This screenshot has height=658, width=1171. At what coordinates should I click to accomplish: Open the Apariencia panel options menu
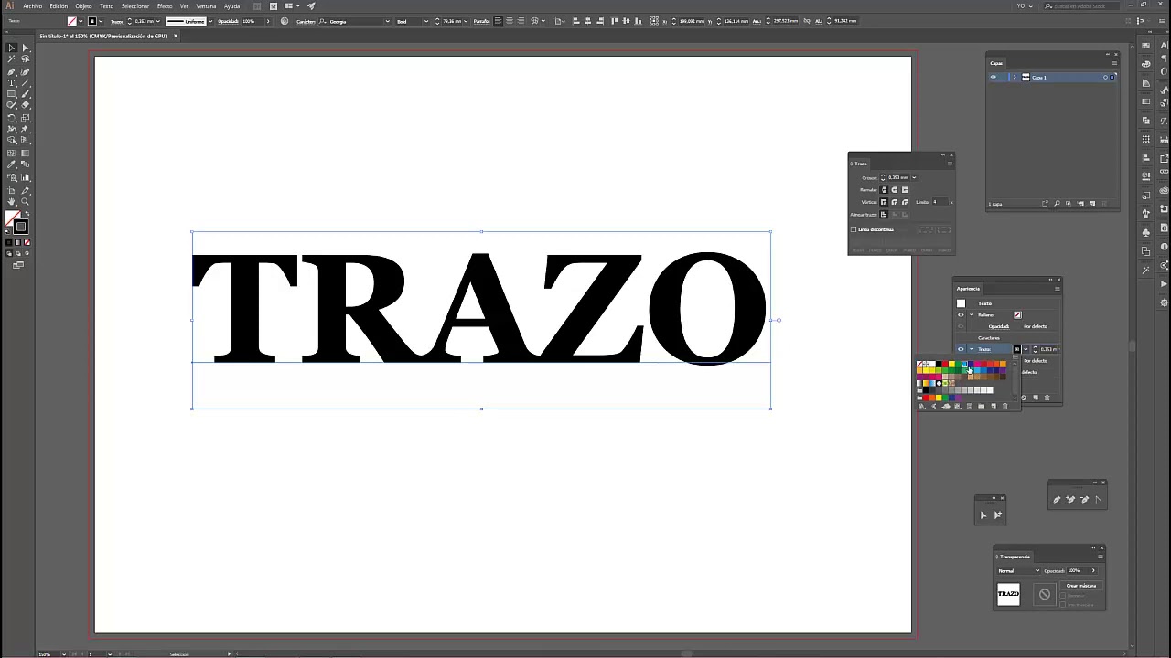click(1058, 289)
